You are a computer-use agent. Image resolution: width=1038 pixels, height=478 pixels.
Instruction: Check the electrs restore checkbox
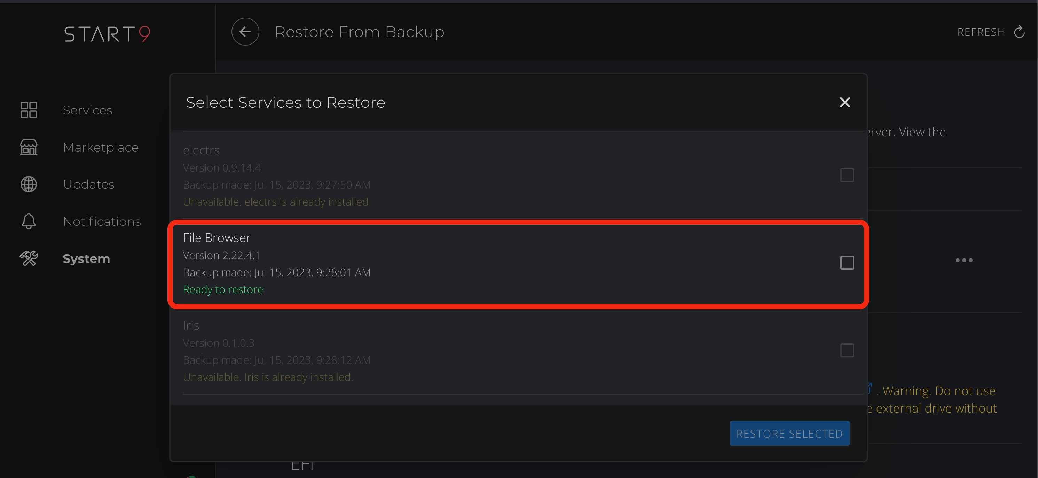[x=847, y=175]
